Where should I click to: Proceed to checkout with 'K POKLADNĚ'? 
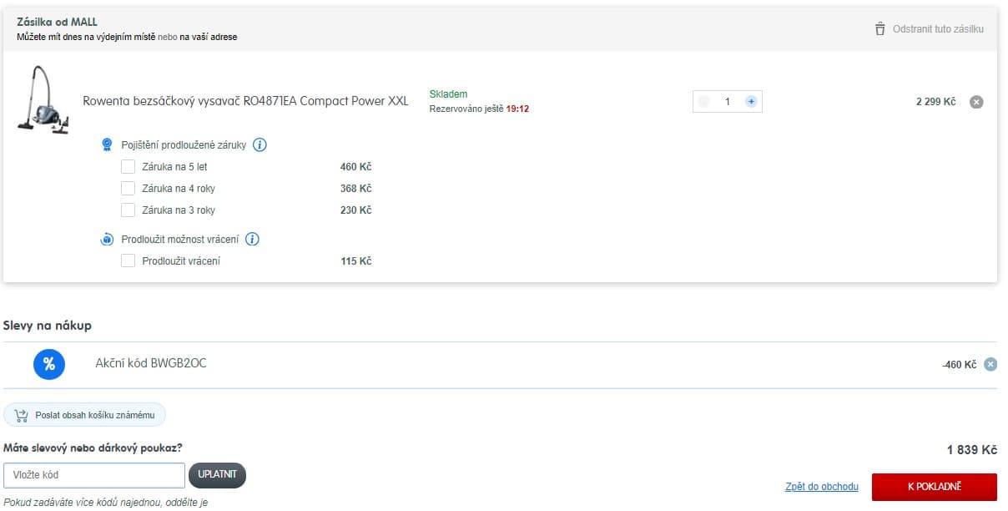point(935,486)
